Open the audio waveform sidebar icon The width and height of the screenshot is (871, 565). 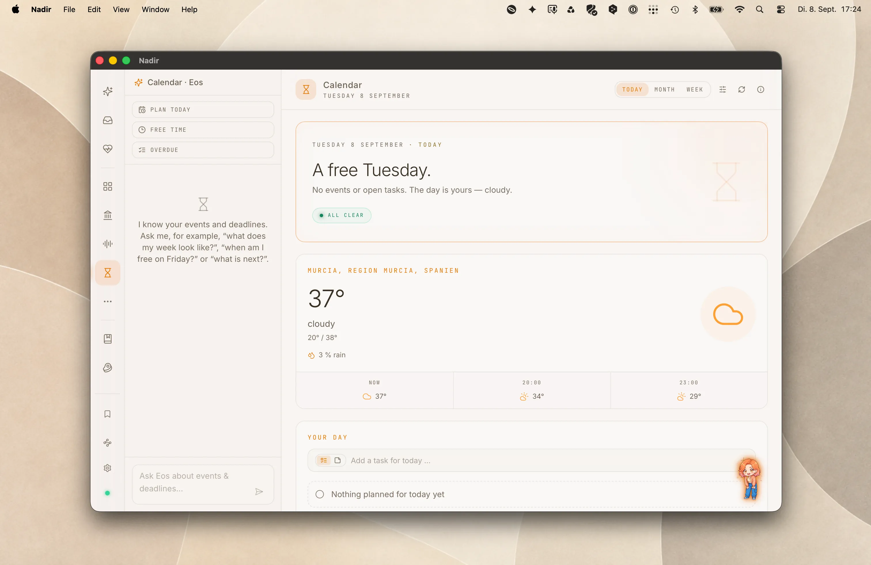pos(108,244)
